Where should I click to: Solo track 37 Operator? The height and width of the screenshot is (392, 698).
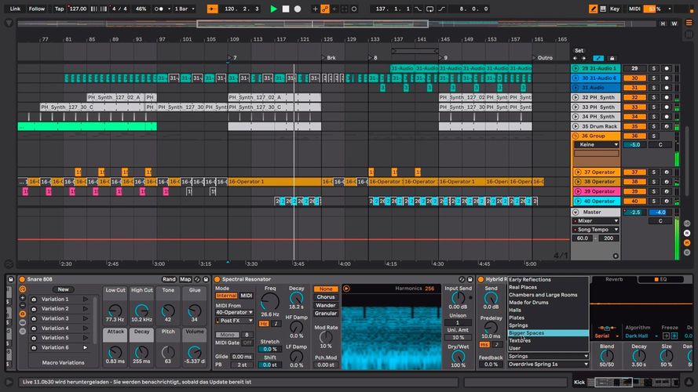653,172
